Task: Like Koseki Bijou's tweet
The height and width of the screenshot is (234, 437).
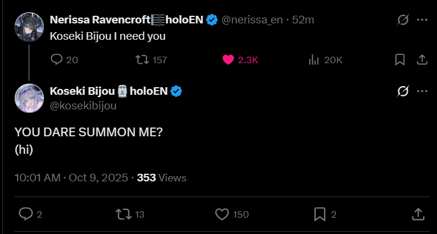Action: [x=221, y=214]
